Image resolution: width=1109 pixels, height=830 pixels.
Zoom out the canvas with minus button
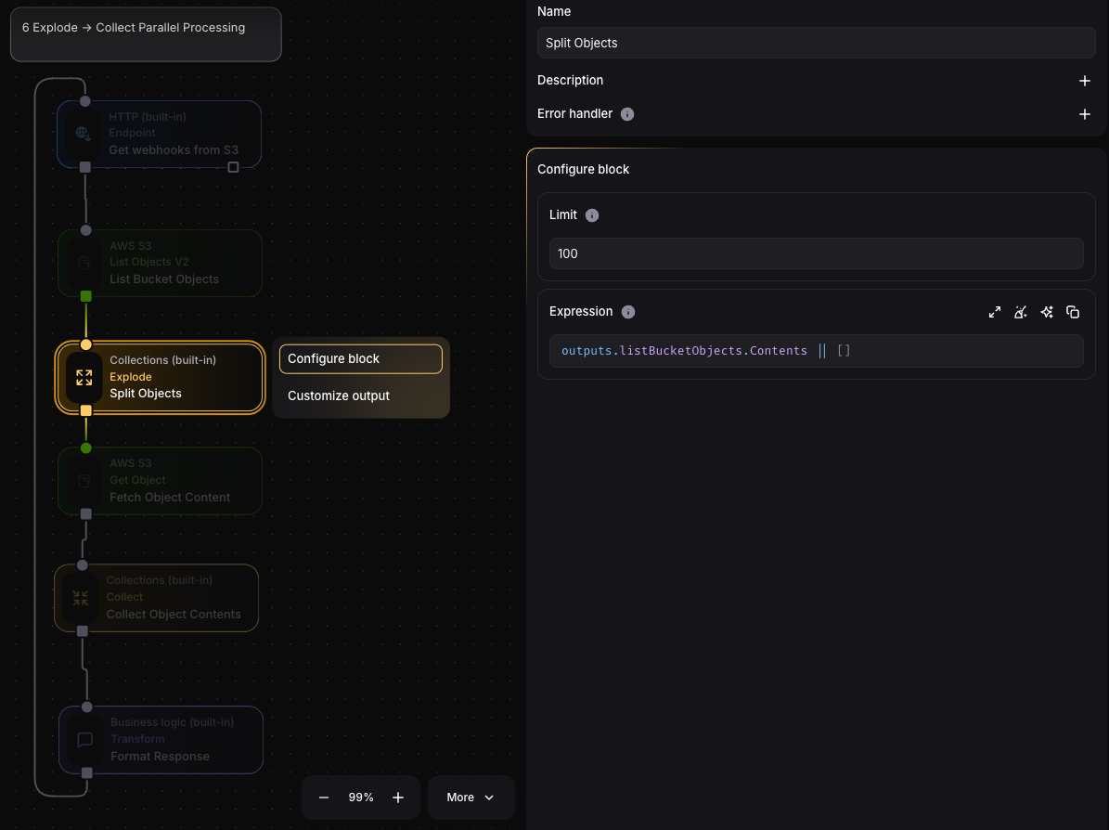[x=324, y=798]
